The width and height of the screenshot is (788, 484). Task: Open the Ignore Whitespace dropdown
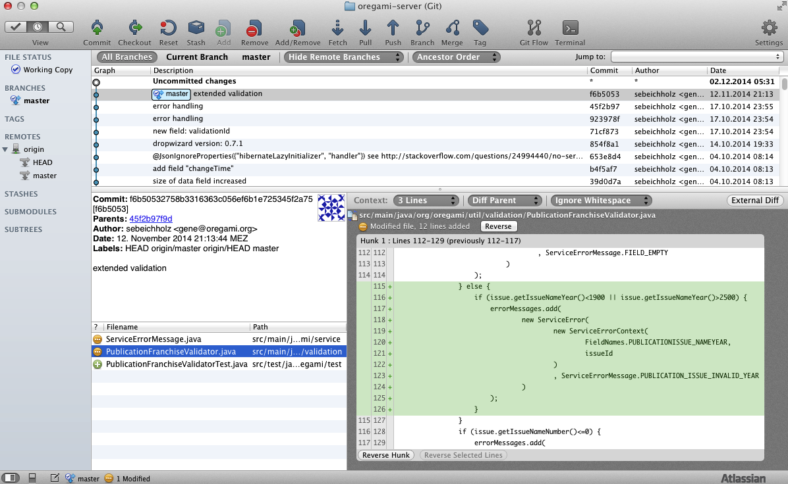[601, 201]
